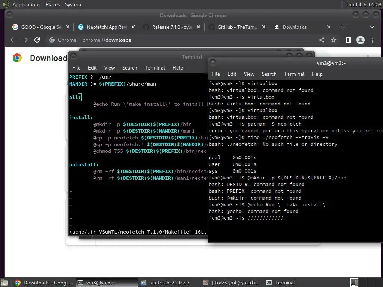Close the GitHub - TheTumultuous tab
This screenshot has height=287, width=383.
click(264, 27)
